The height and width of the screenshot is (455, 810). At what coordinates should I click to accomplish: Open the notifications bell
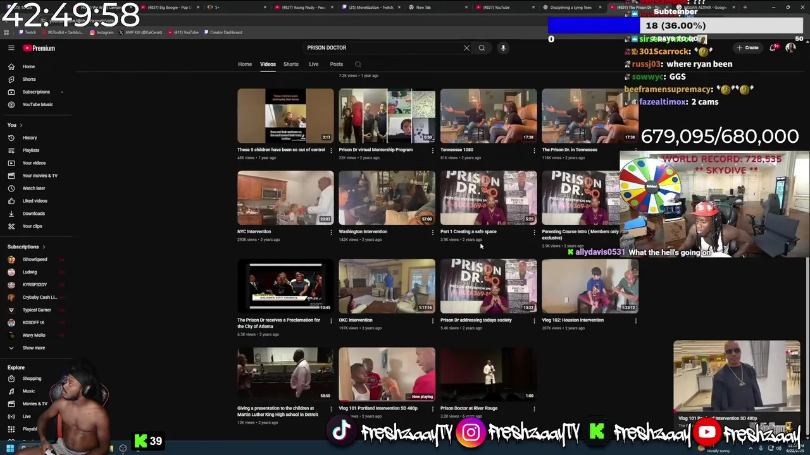coord(773,48)
